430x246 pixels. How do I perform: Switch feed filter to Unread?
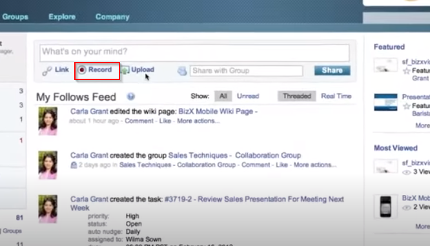248,96
